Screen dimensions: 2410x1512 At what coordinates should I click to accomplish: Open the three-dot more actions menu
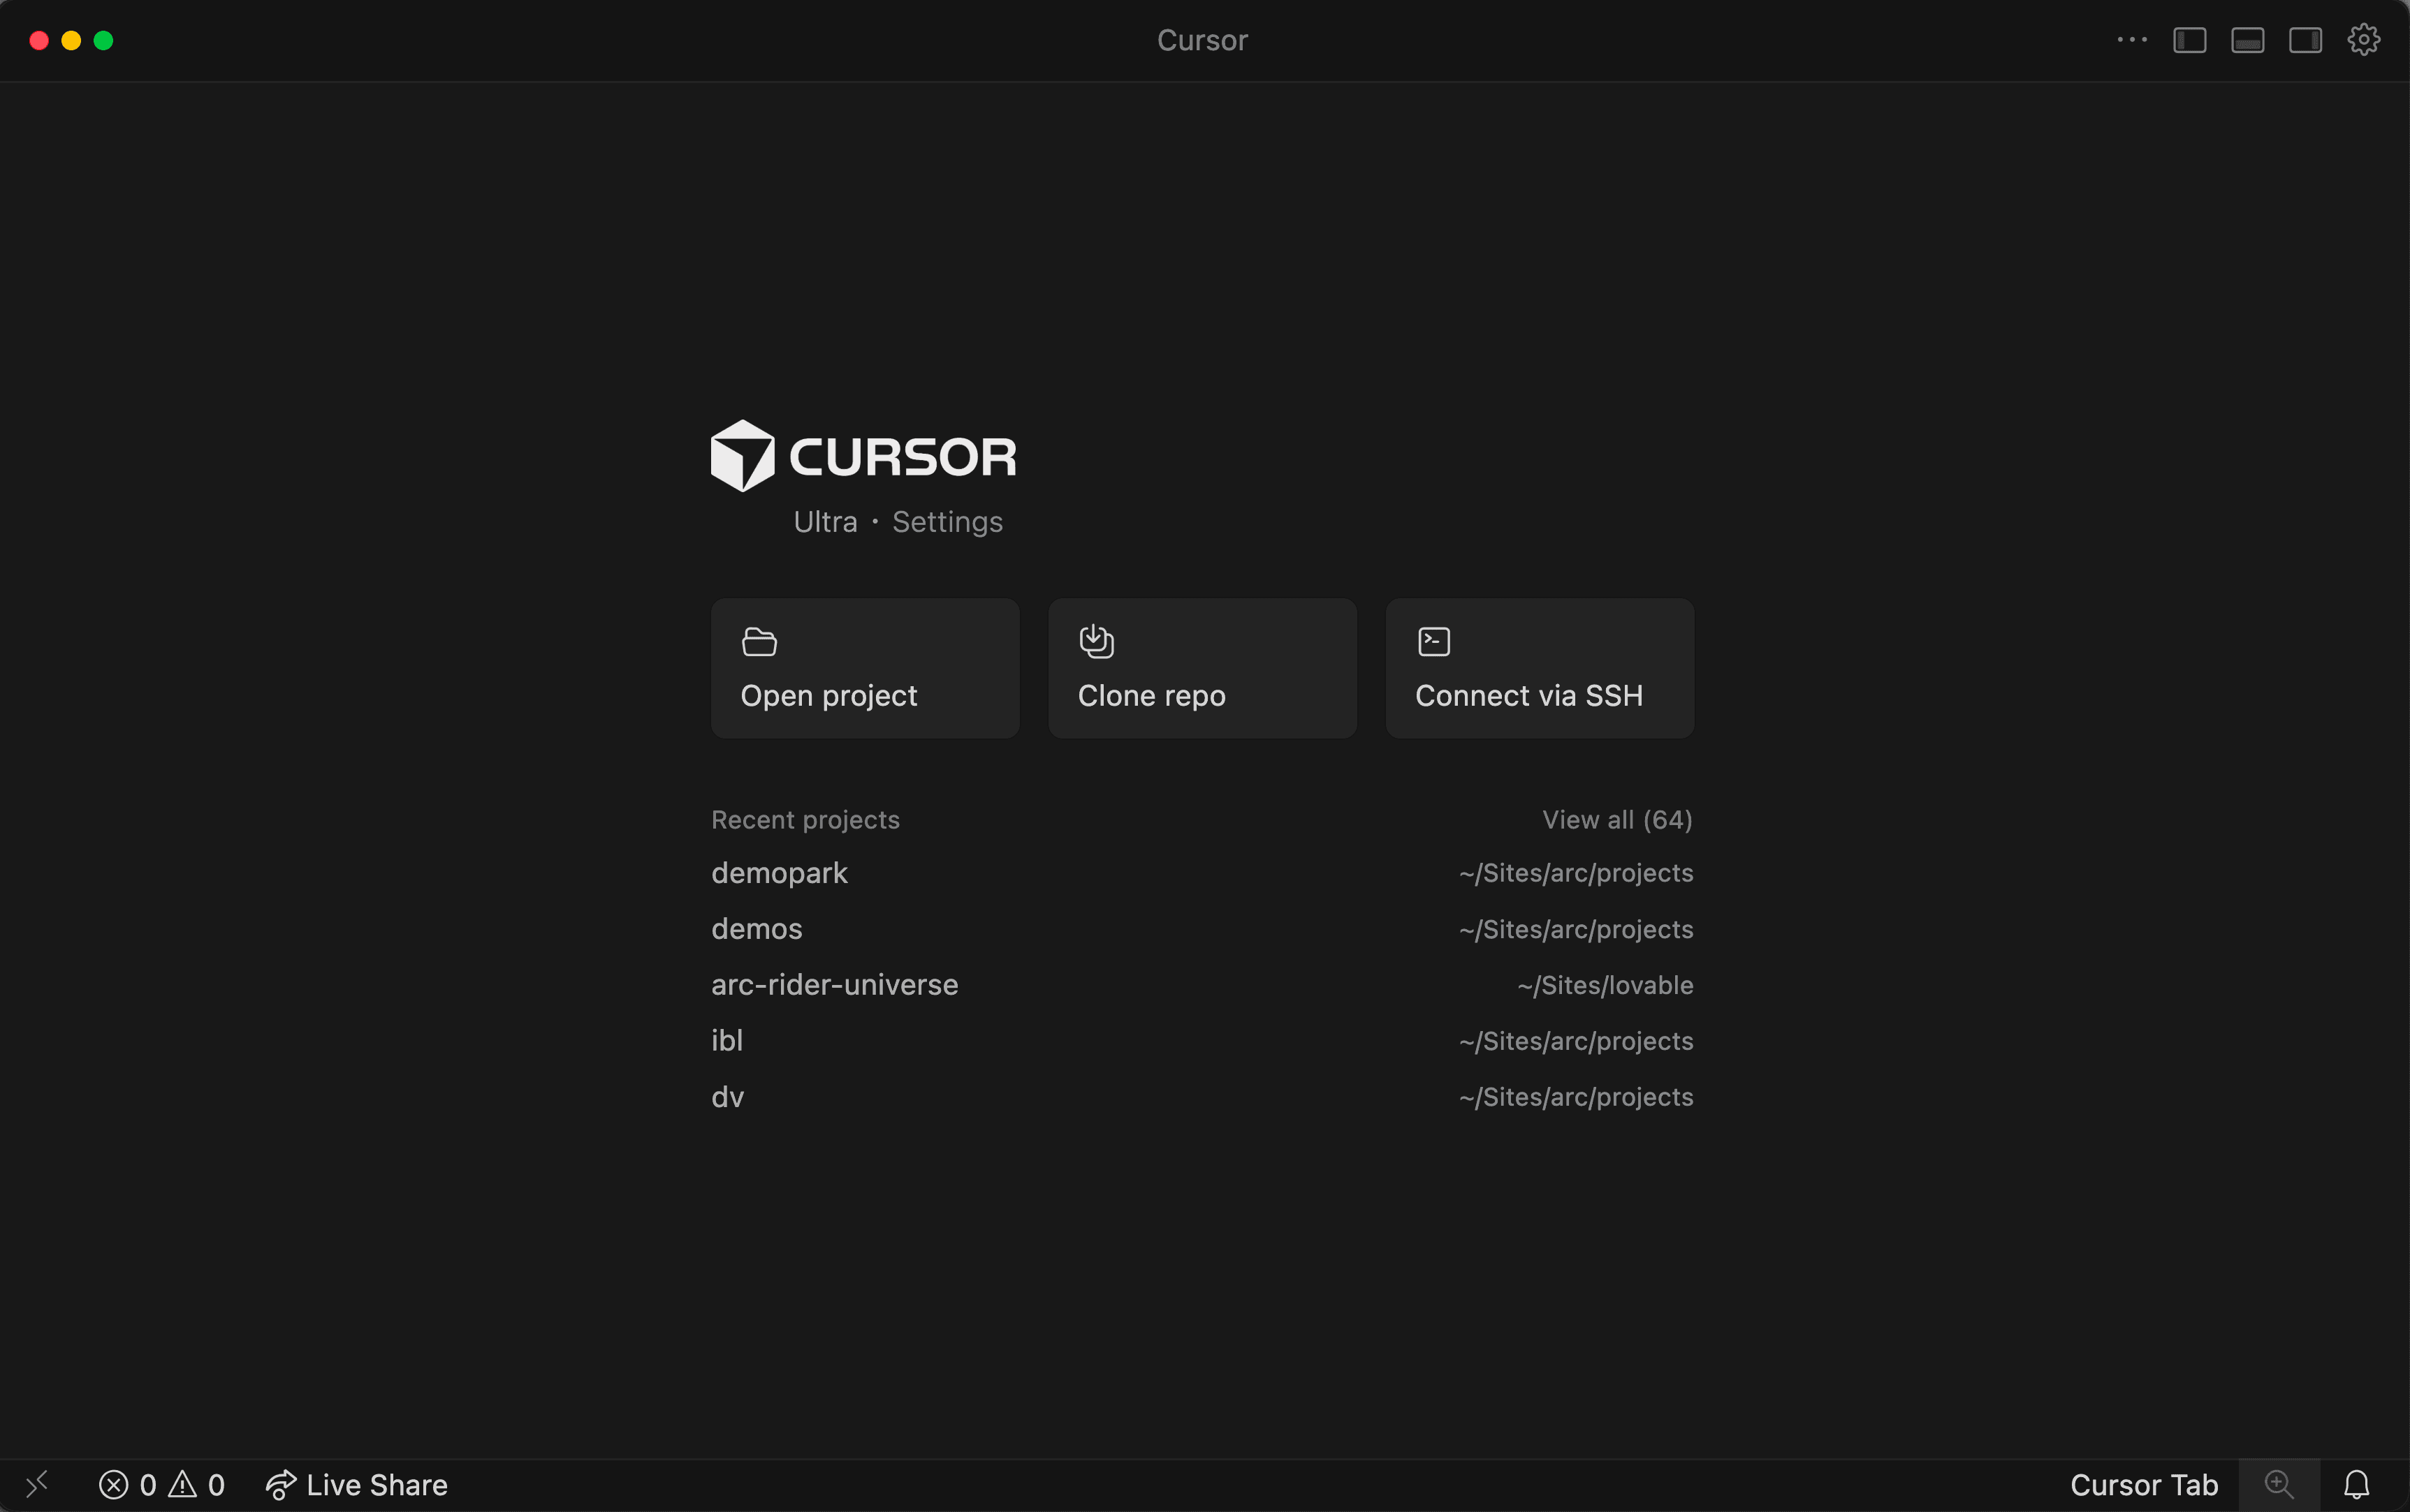(2131, 40)
